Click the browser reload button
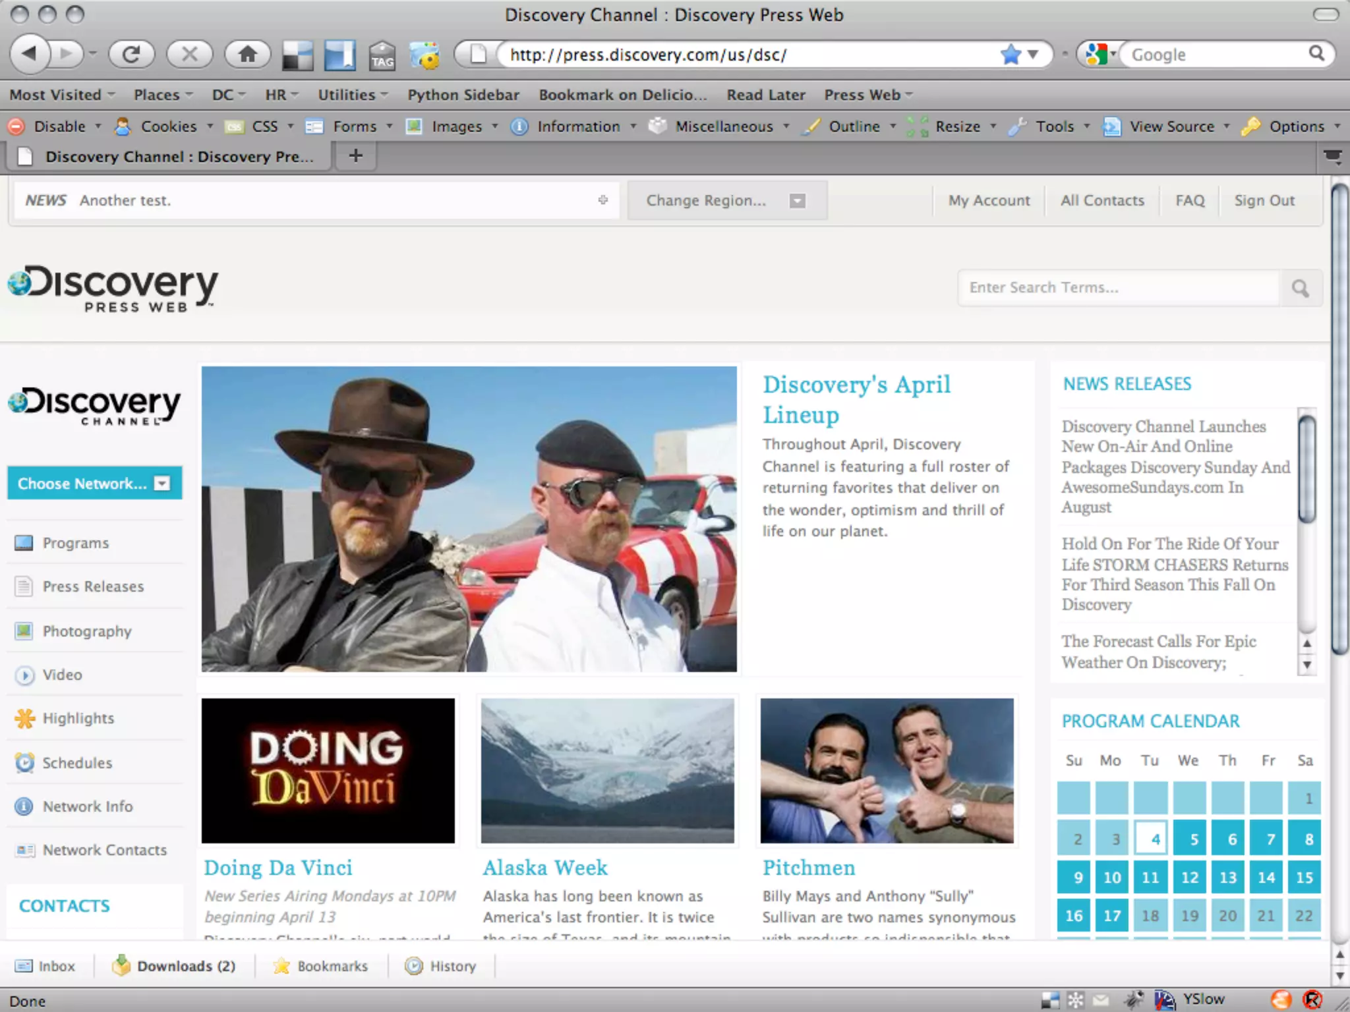This screenshot has height=1012, width=1350. (x=131, y=54)
